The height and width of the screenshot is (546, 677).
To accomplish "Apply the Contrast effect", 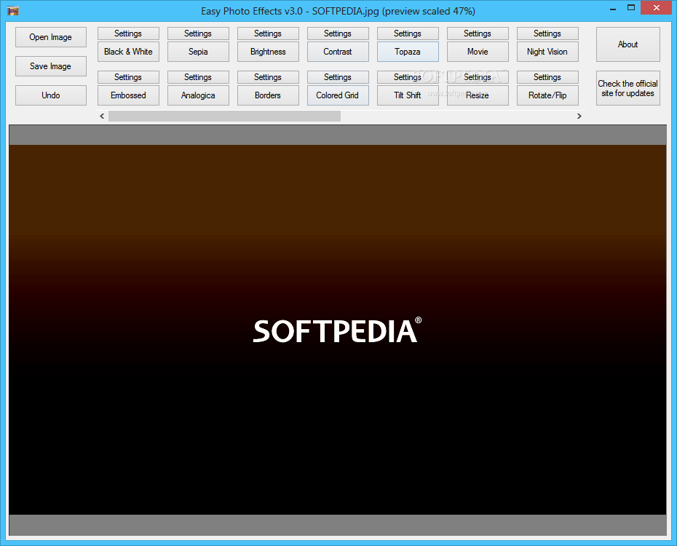I will (338, 52).
